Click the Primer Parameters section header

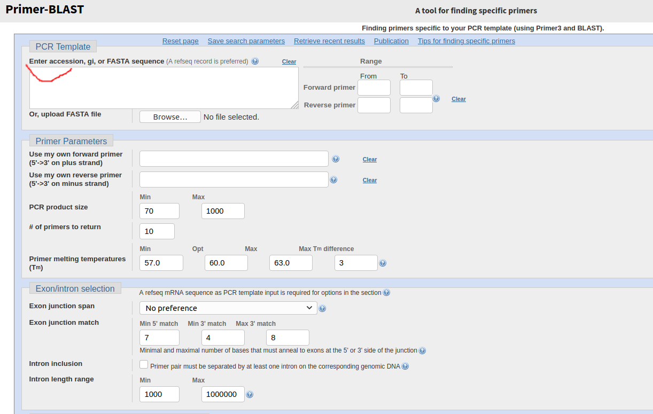point(71,140)
